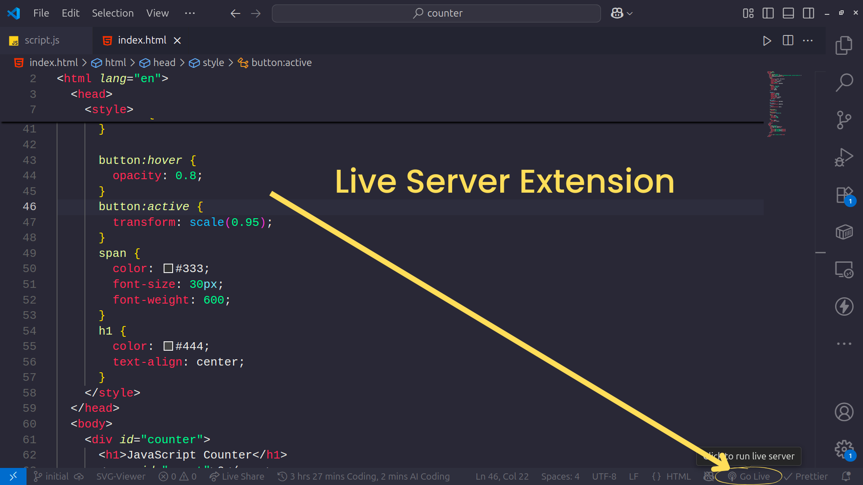Viewport: 863px width, 485px height.
Task: Click the counter search command box
Action: click(x=436, y=13)
